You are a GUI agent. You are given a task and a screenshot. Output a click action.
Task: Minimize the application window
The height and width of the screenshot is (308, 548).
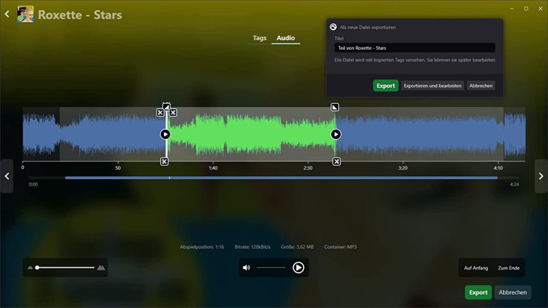click(512, 9)
